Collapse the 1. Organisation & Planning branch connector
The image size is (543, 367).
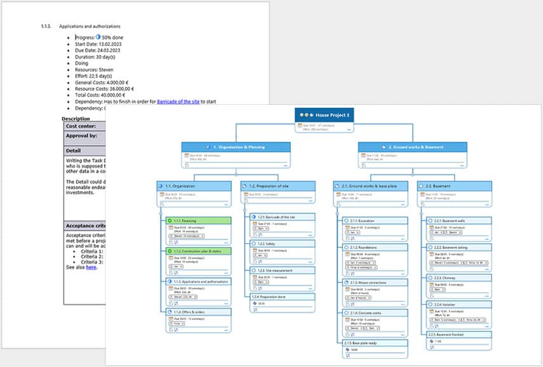coord(236,170)
